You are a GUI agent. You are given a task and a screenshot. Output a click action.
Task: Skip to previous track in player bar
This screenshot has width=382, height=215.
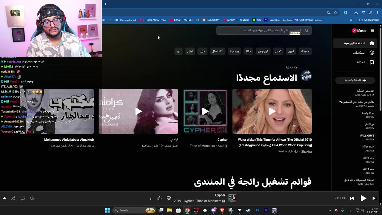click(x=352, y=198)
